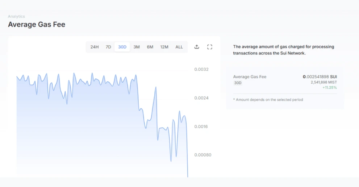This screenshot has height=187, width=359.
Task: Switch to the 7D time range
Action: tap(108, 47)
